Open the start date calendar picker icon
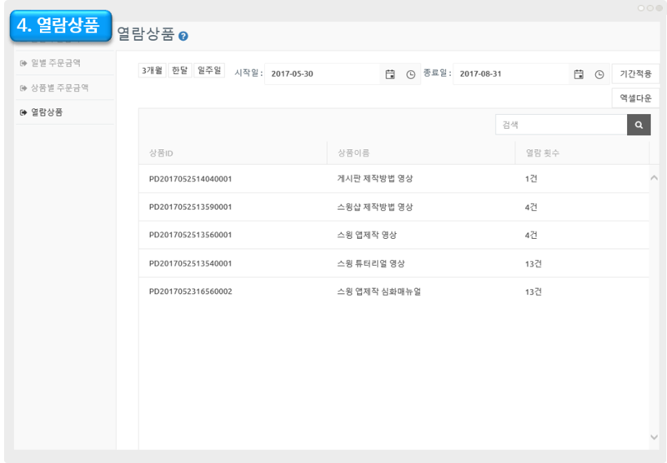667x463 pixels. click(390, 74)
